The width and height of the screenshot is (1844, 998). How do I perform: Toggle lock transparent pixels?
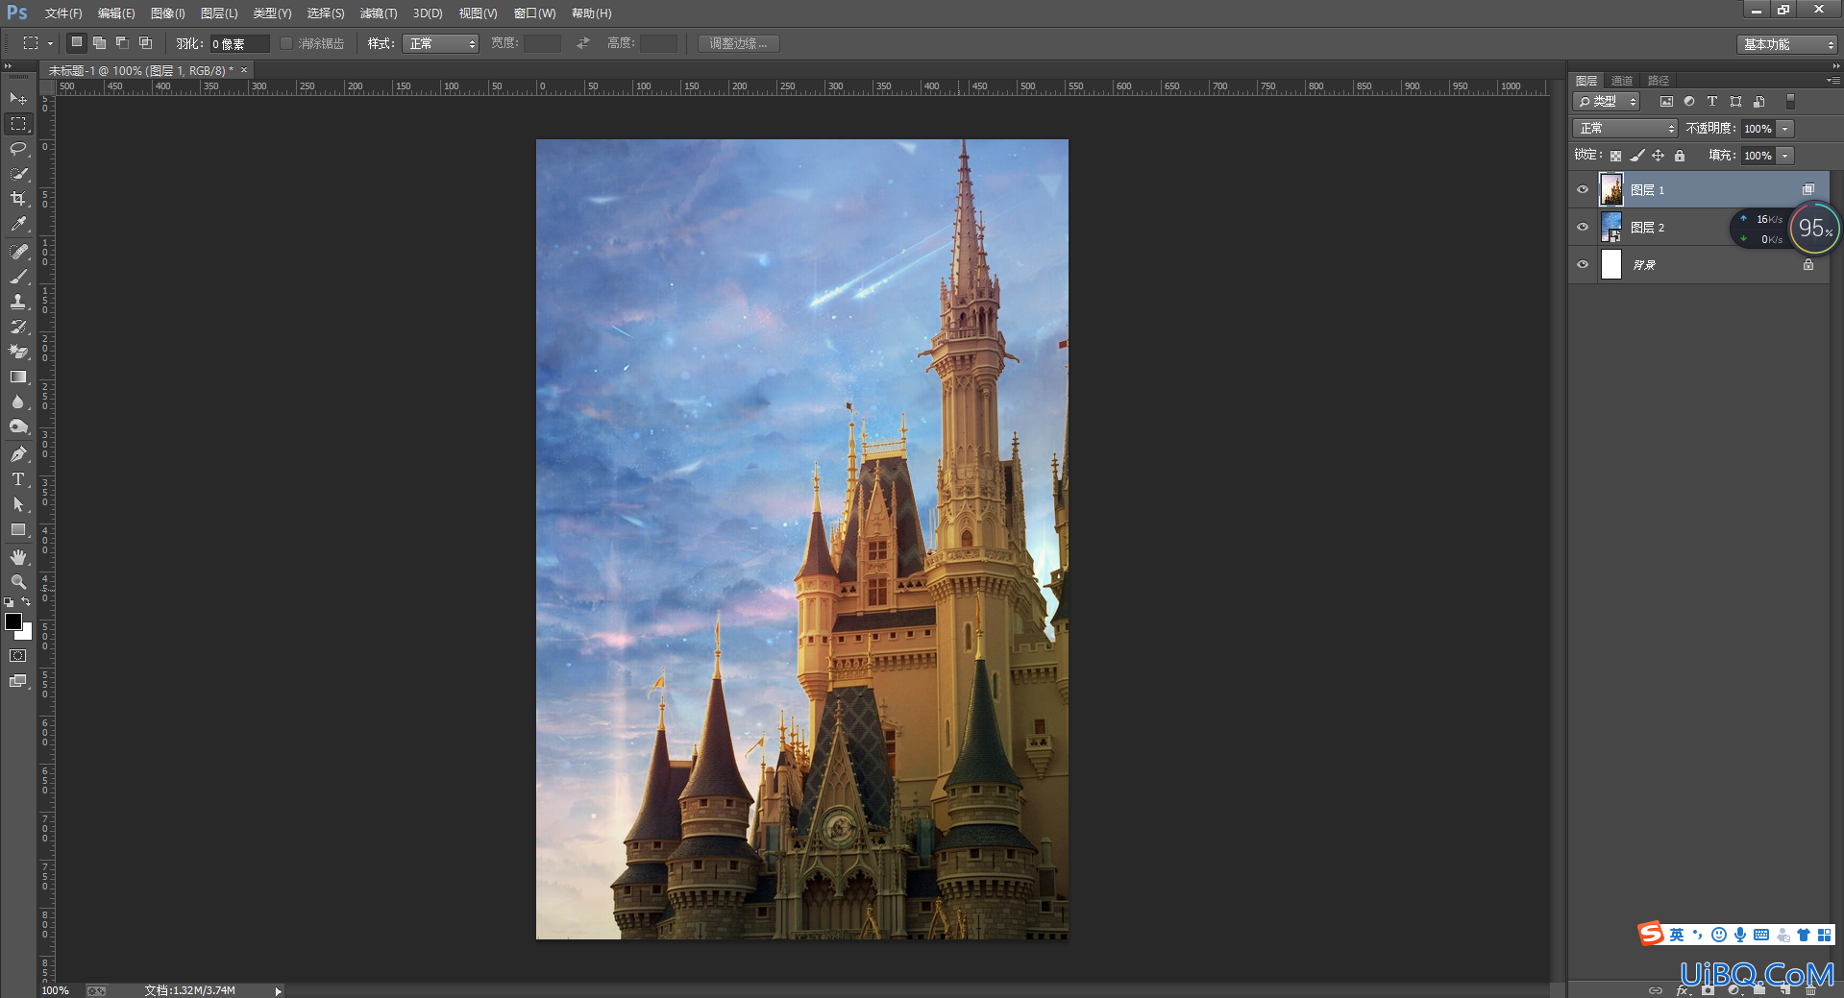click(1615, 156)
